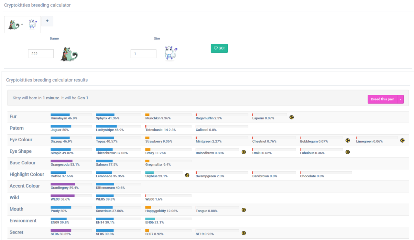Click the mutation icon beside Tongue 0.88%
The width and height of the screenshot is (414, 240).
(x=244, y=210)
